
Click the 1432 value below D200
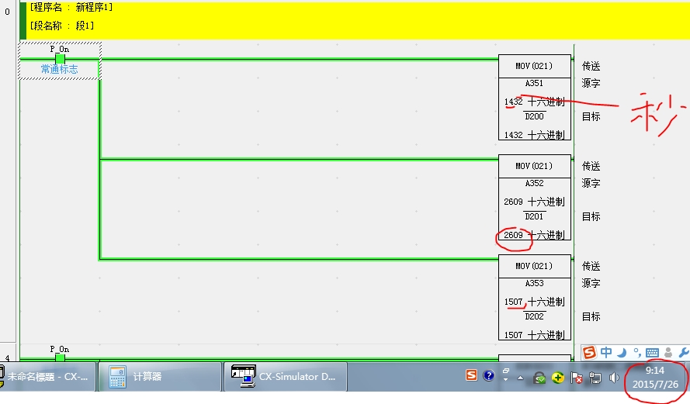point(514,135)
